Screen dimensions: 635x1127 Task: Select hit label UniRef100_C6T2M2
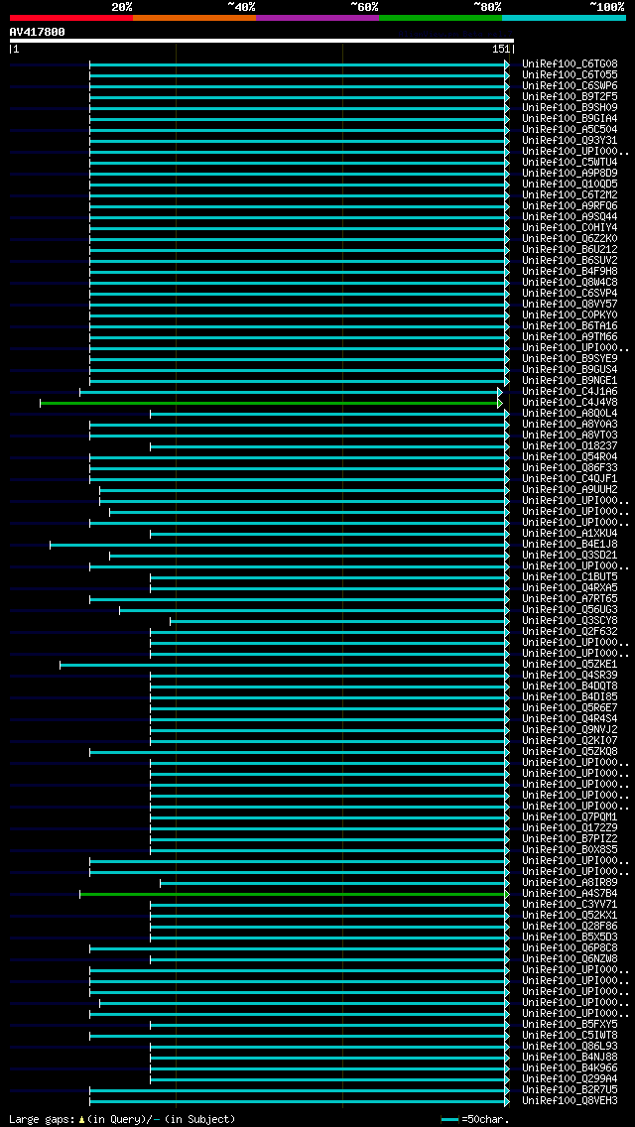570,194
